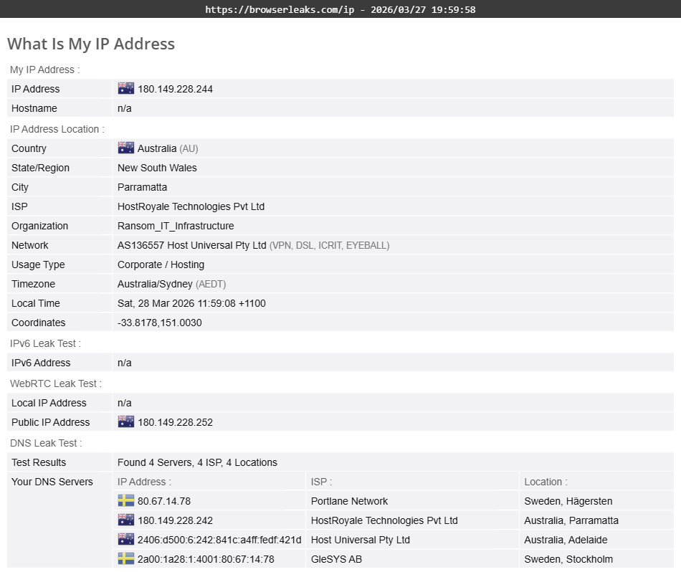Select the New South Wales state value
The width and height of the screenshot is (681, 572).
pos(157,168)
